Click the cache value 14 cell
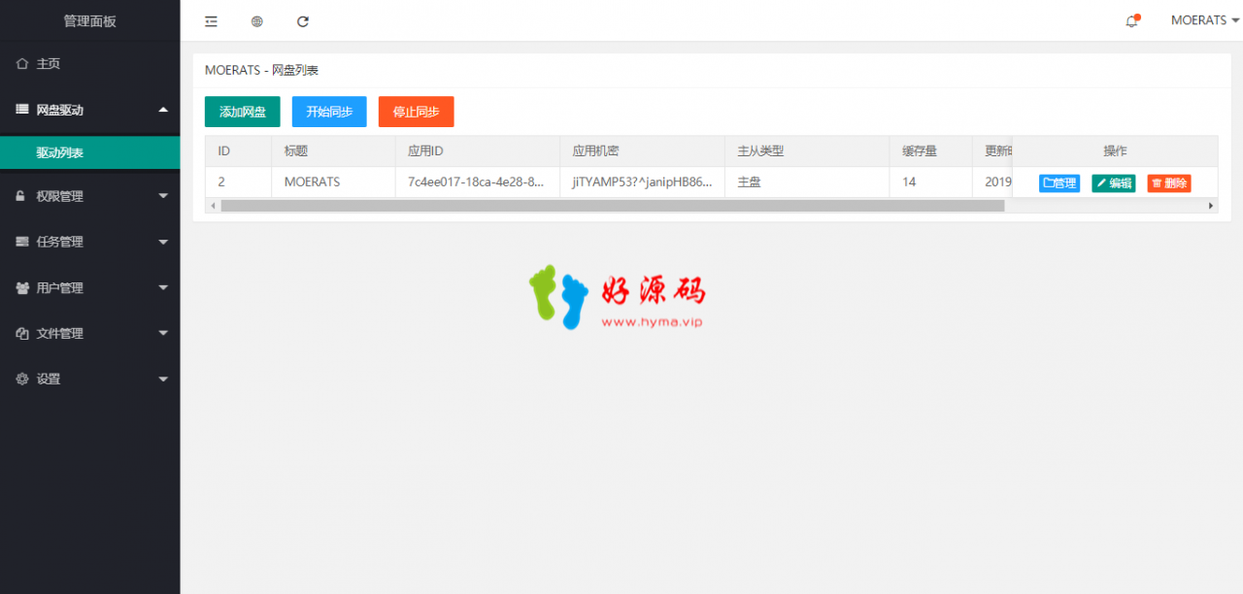The image size is (1243, 594). point(931,182)
